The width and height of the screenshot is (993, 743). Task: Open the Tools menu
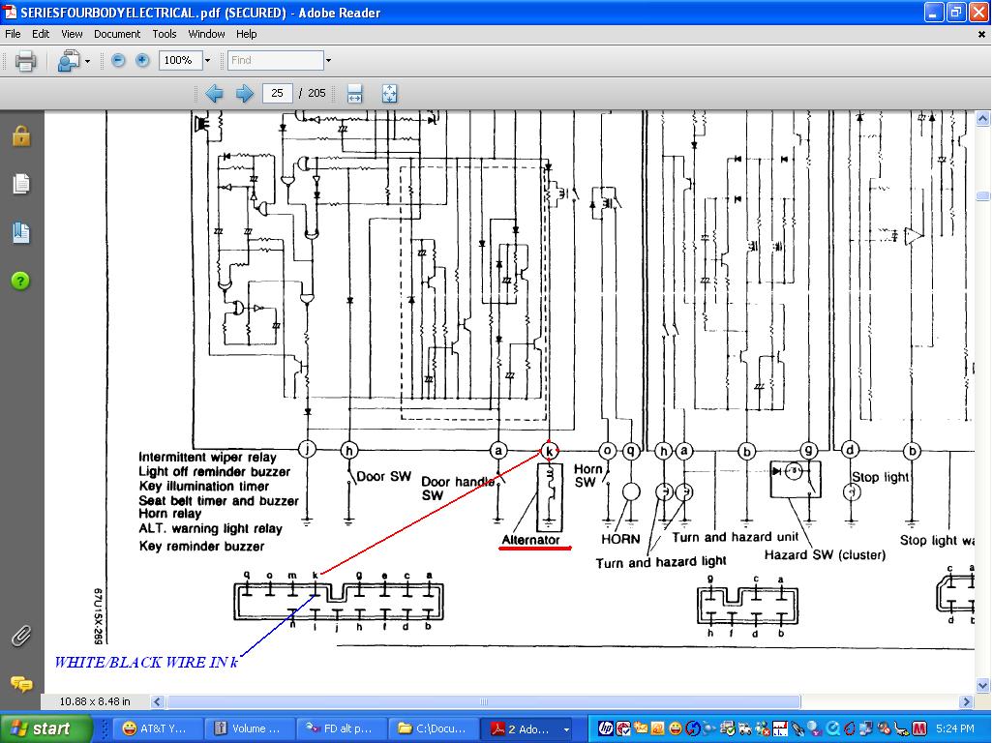pyautogui.click(x=165, y=34)
